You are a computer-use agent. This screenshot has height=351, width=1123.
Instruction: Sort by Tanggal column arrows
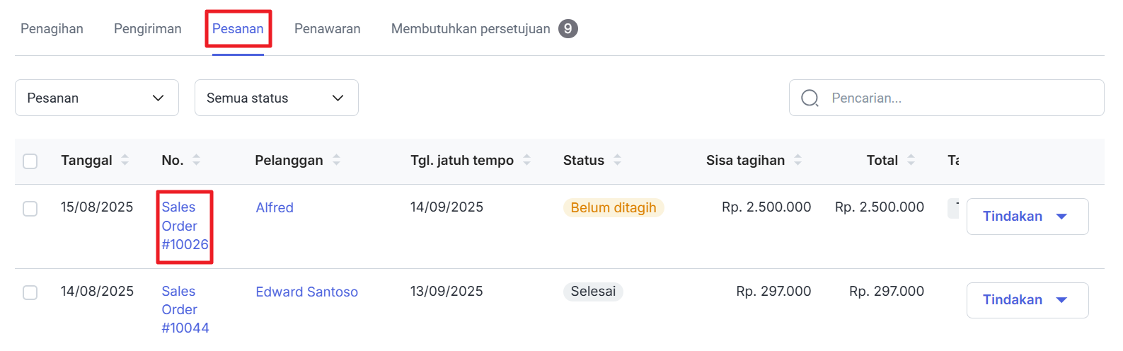tap(125, 160)
